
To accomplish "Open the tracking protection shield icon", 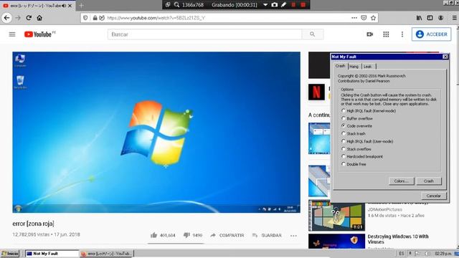I will pos(85,18).
